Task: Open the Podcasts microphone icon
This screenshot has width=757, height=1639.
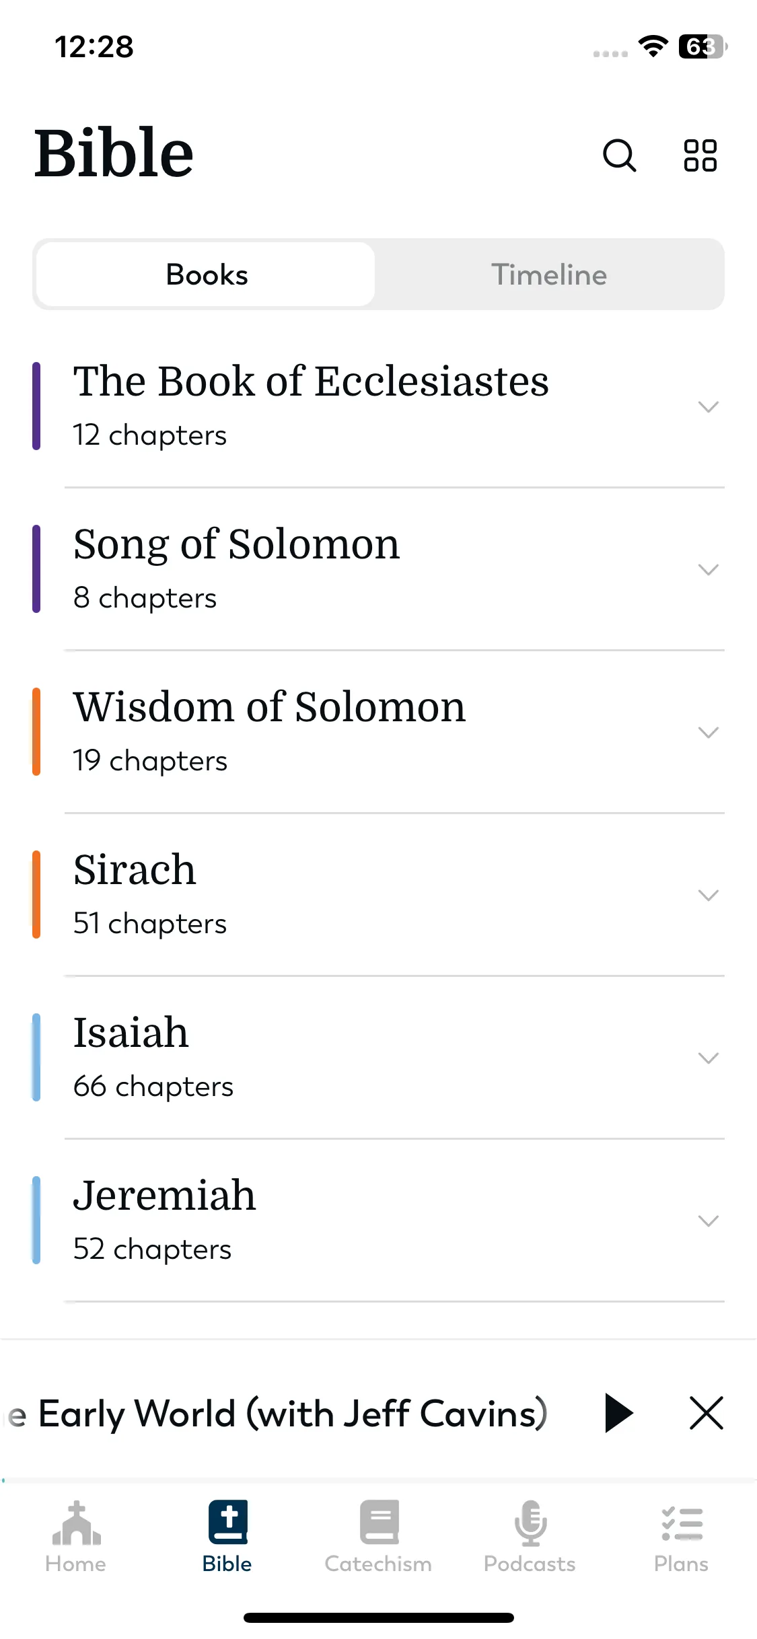Action: [x=530, y=1523]
